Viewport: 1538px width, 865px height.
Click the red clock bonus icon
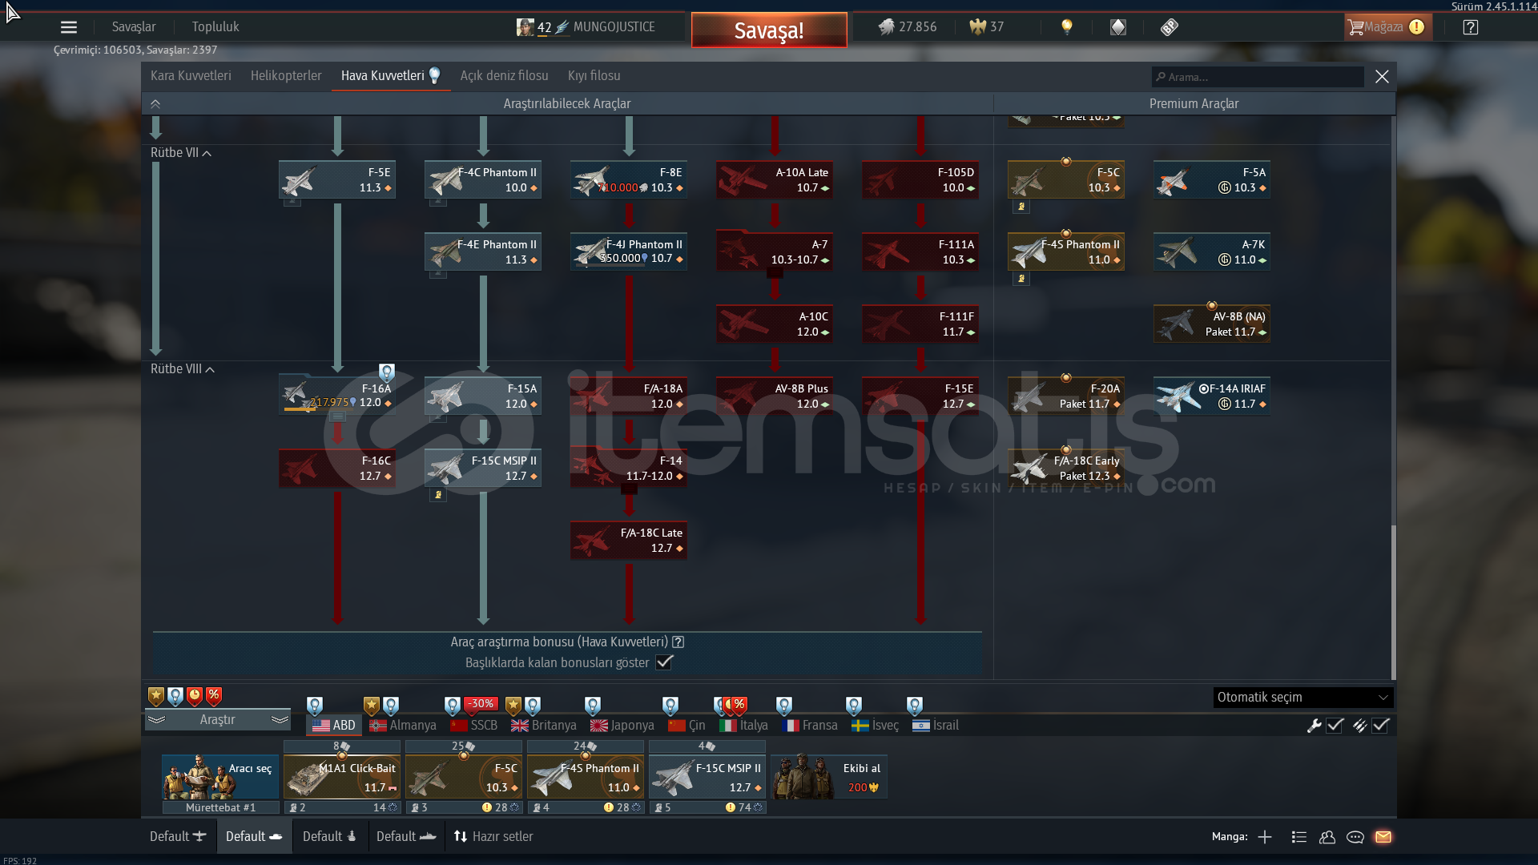[195, 696]
